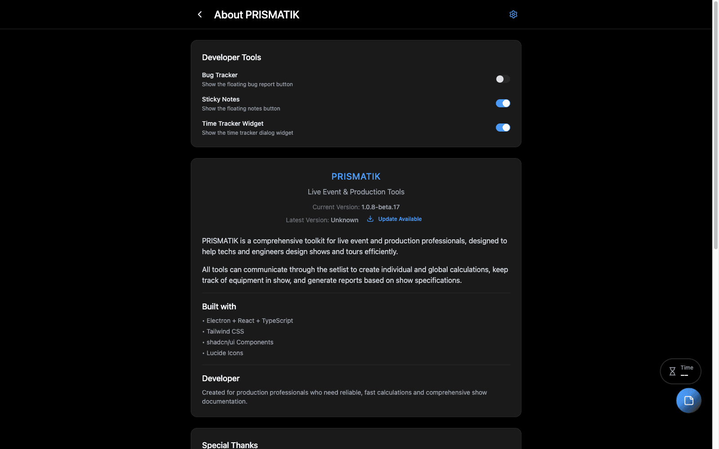Click 'Show the floating bug report button' text
Image resolution: width=719 pixels, height=449 pixels.
pos(247,84)
